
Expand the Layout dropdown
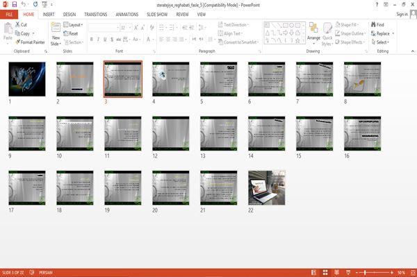coord(74,25)
